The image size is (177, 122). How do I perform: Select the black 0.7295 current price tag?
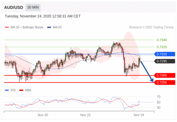pos(165,61)
